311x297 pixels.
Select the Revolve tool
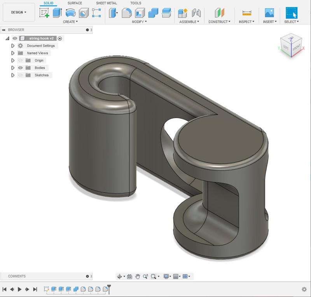[70, 13]
